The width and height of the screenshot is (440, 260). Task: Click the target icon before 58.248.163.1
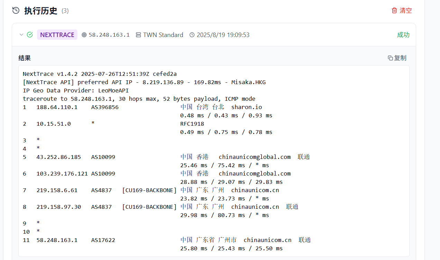(84, 35)
